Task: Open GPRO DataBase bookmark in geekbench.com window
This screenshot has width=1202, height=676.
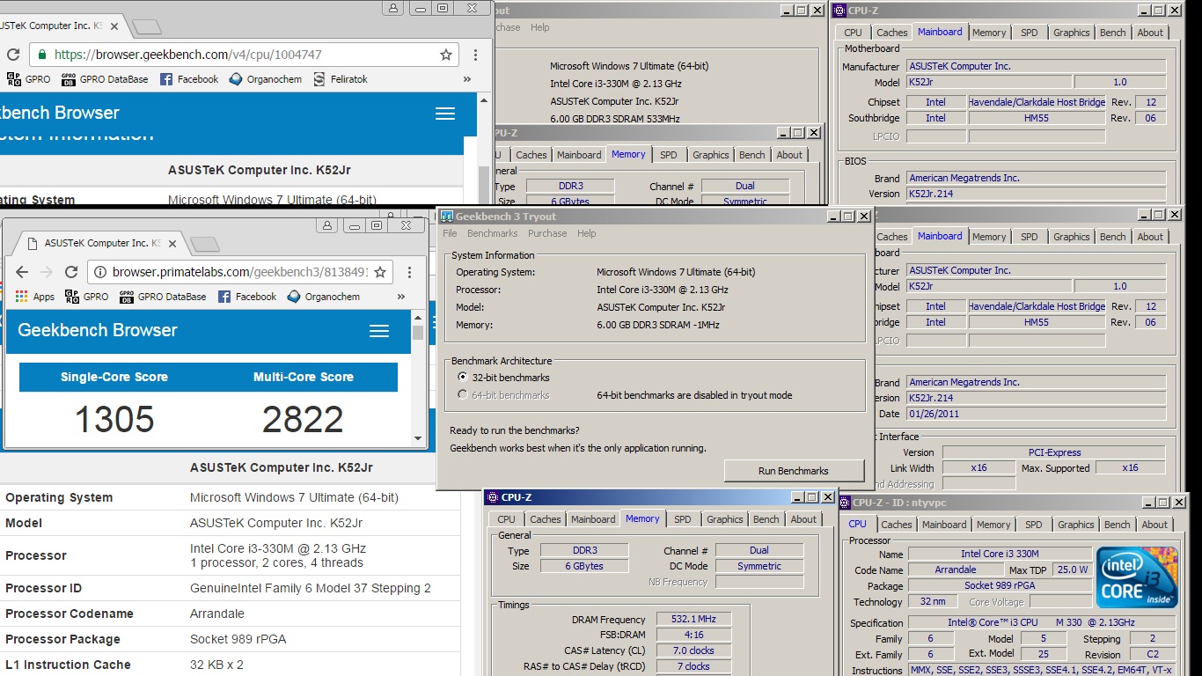Action: [105, 79]
